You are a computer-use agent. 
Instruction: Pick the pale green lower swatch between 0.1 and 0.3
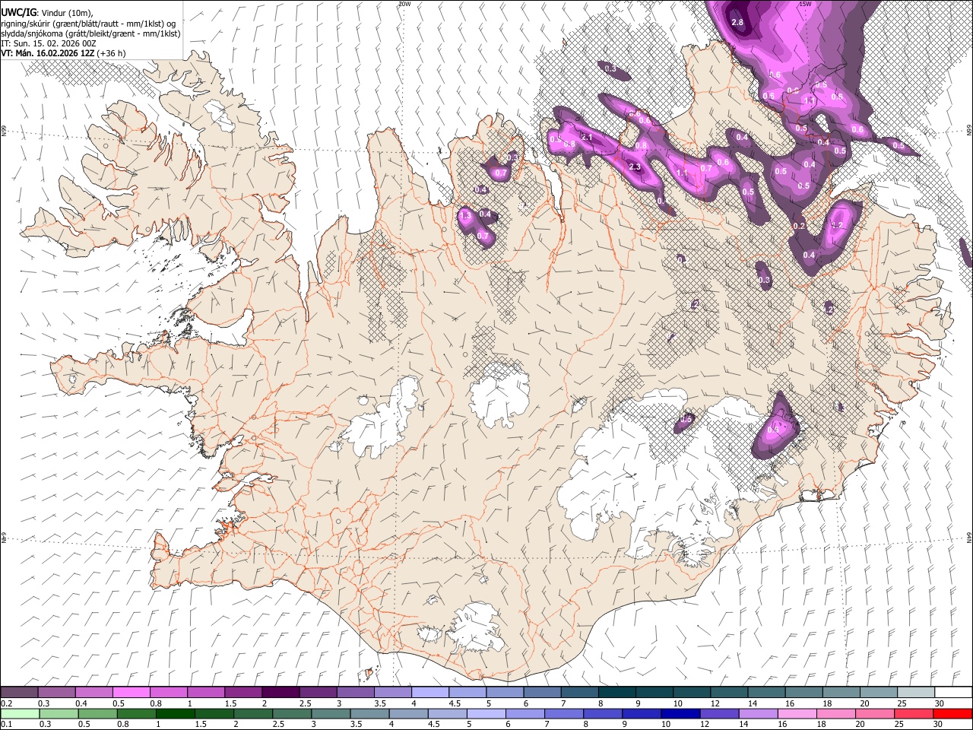19,713
